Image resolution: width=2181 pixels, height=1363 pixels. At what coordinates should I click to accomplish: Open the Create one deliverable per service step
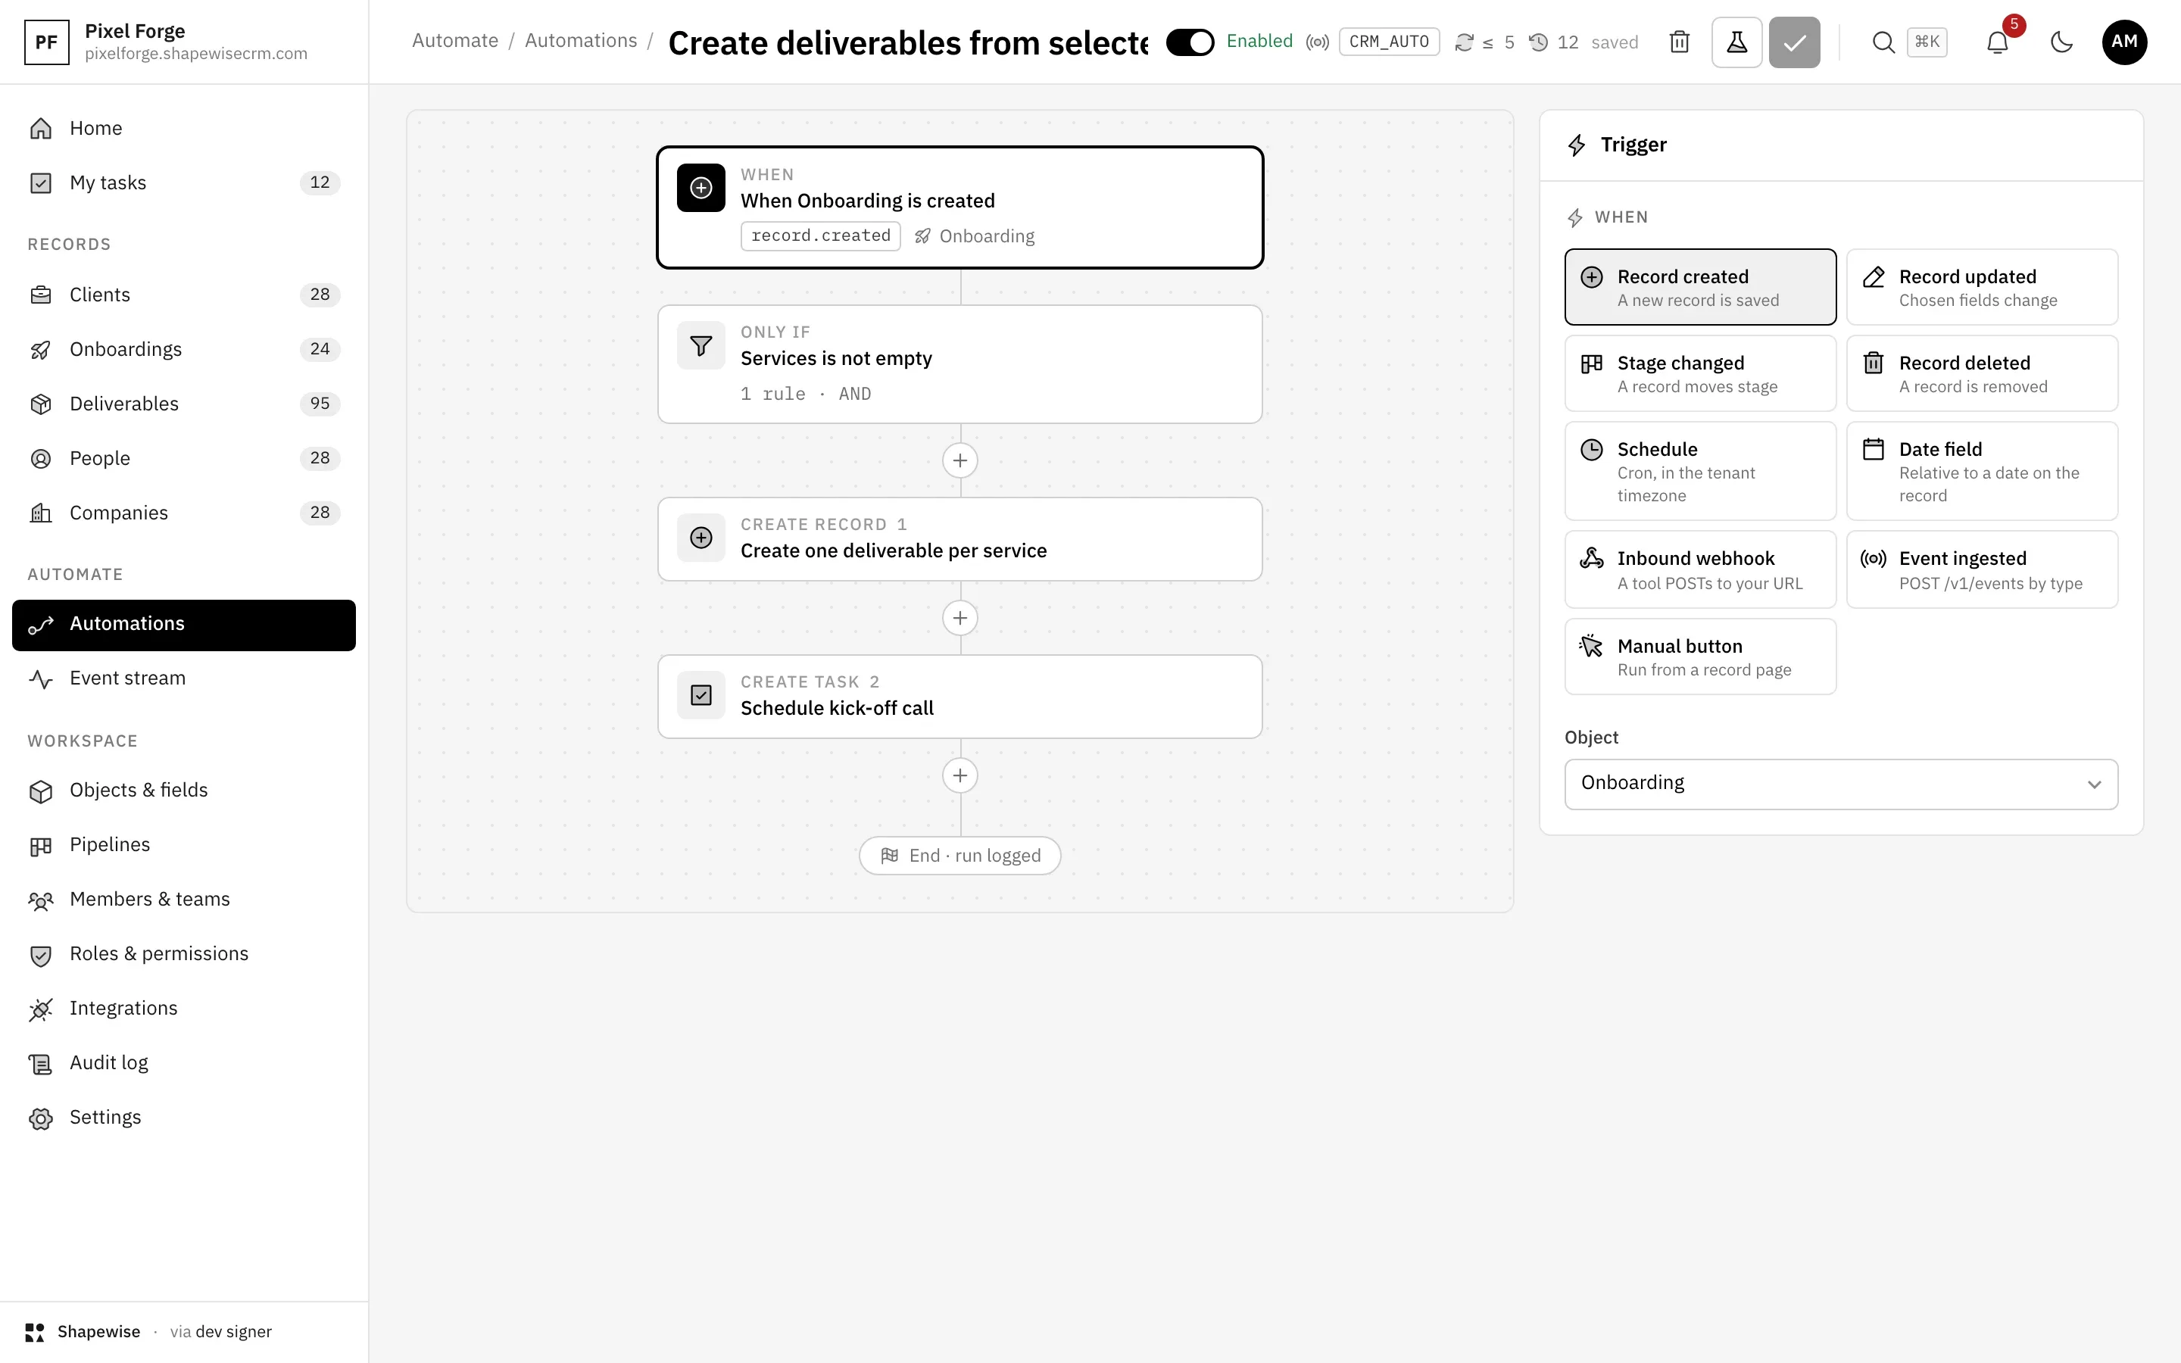[x=959, y=539]
